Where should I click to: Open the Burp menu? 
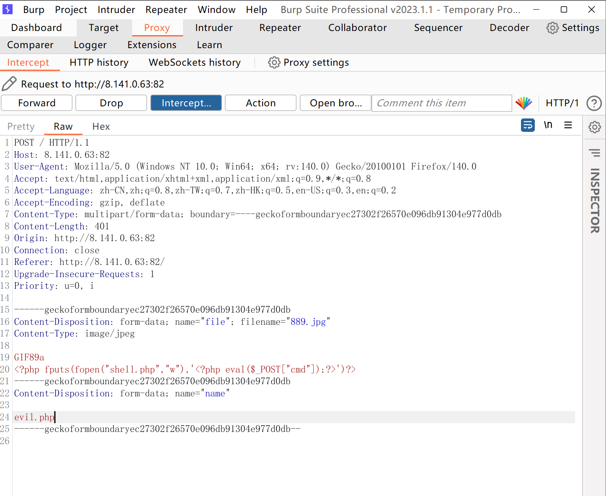click(34, 10)
